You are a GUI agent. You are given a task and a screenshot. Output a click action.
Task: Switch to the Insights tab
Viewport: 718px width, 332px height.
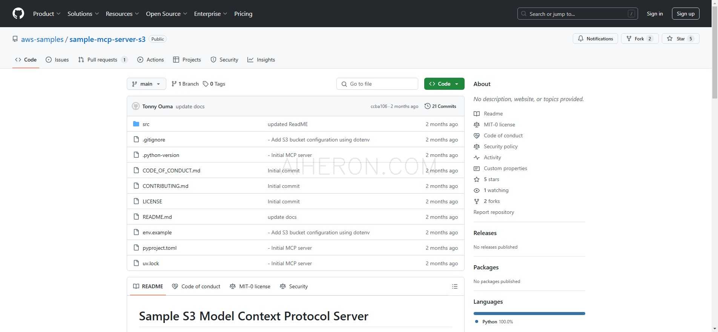[261, 60]
